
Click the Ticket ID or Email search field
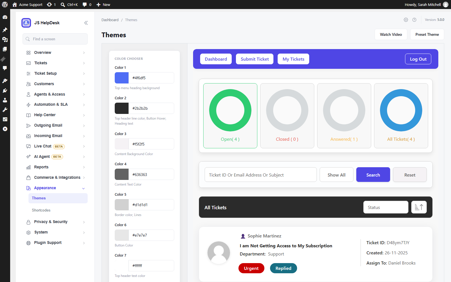[x=261, y=175]
